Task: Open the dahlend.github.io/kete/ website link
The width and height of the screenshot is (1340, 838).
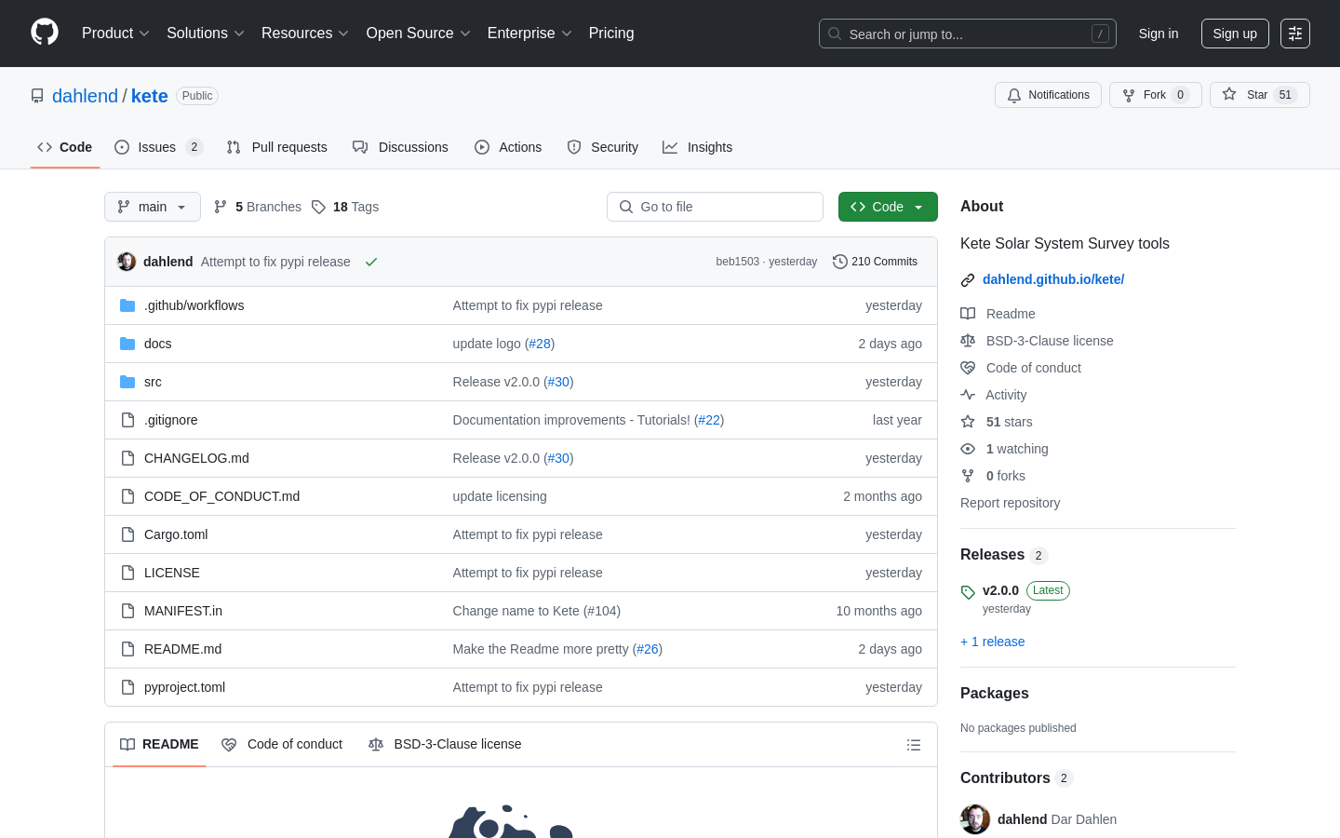Action: (1053, 279)
